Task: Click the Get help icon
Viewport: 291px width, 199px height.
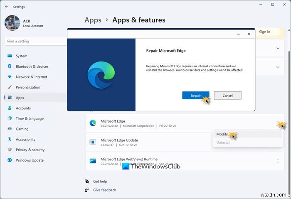Action: click(x=86, y=181)
